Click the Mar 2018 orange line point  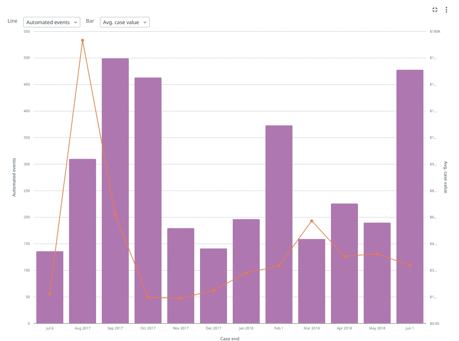[312, 221]
